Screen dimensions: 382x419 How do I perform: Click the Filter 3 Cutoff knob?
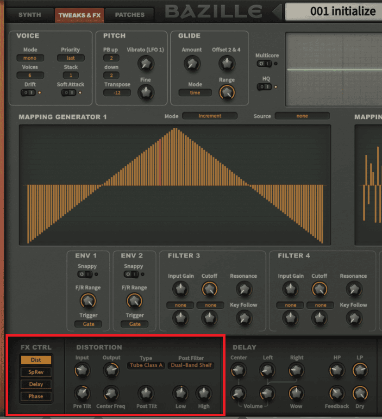click(x=209, y=289)
